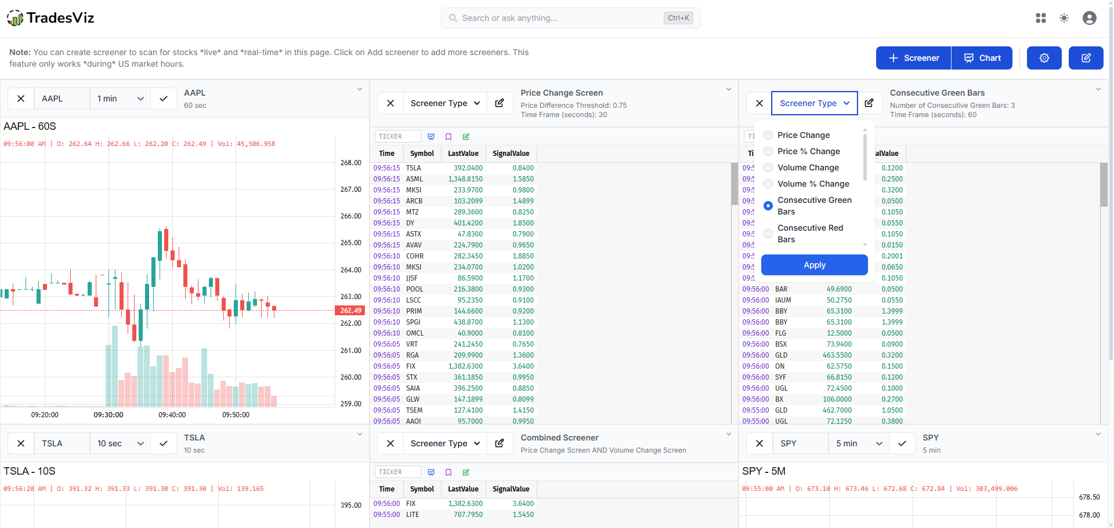Toggle light/dark theme with the sun icon
This screenshot has height=528, width=1114.
(1065, 18)
